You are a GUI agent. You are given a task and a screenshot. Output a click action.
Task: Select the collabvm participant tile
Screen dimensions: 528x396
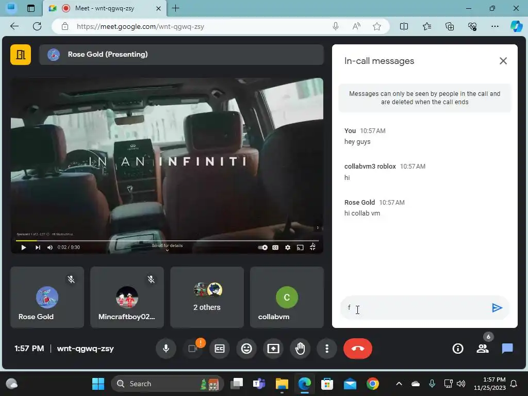point(287,297)
